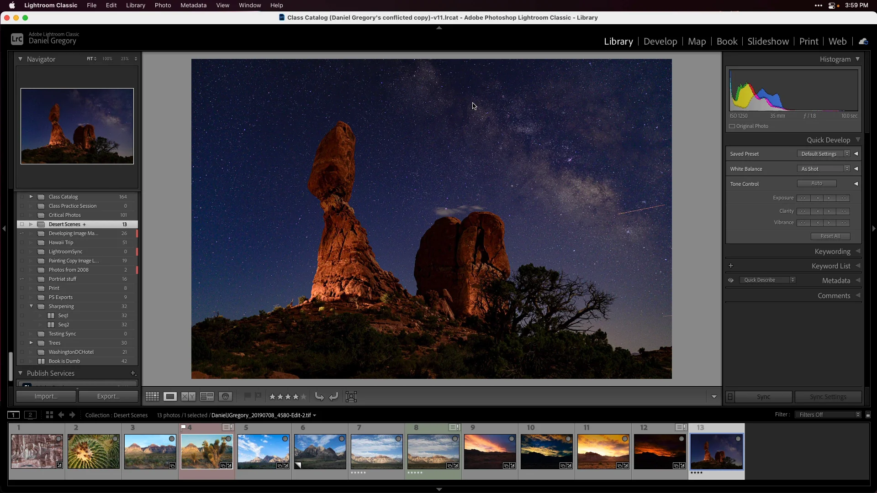Flag photo as pick in toolbar
877x493 pixels.
pos(248,396)
